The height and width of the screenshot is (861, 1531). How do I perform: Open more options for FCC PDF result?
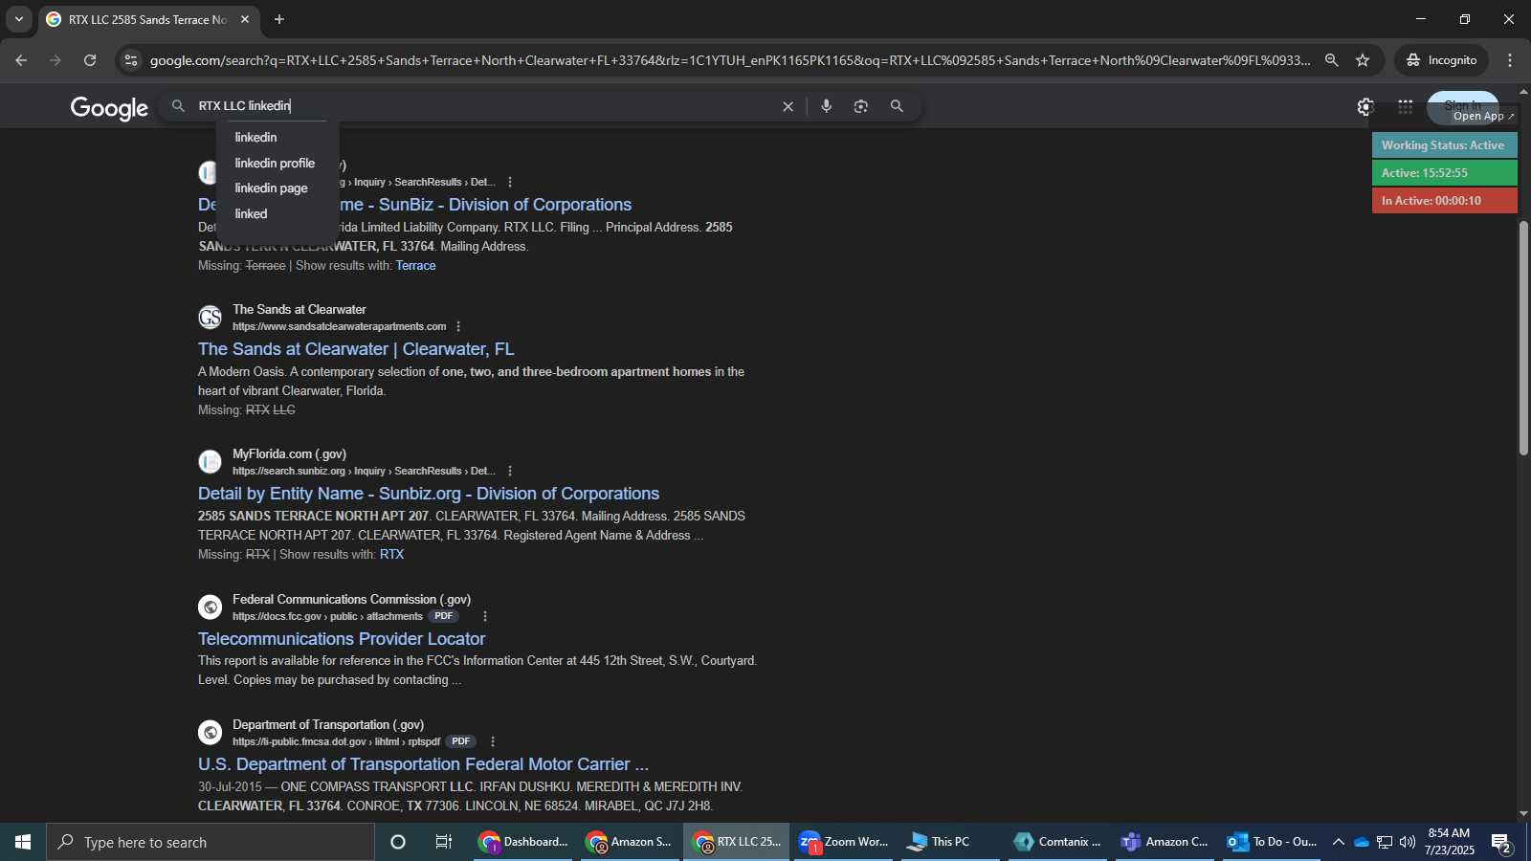(x=485, y=616)
